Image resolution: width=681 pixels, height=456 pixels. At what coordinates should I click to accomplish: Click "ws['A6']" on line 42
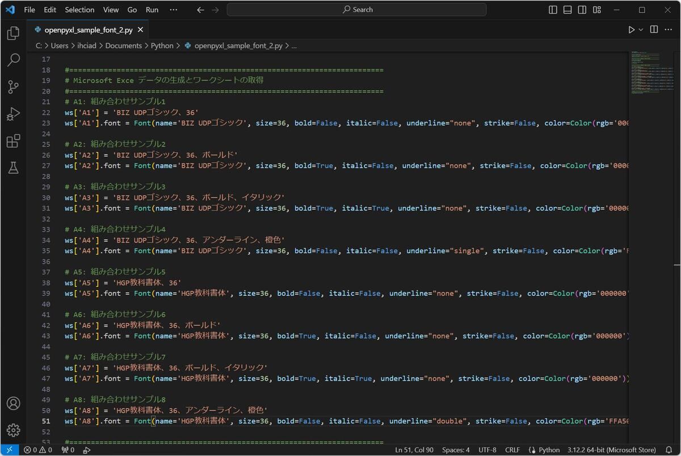82,325
